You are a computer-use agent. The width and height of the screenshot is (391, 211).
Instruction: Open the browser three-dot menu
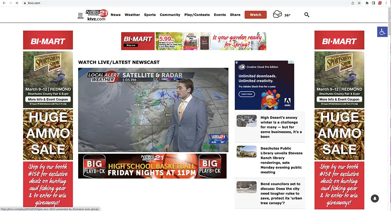386,3
